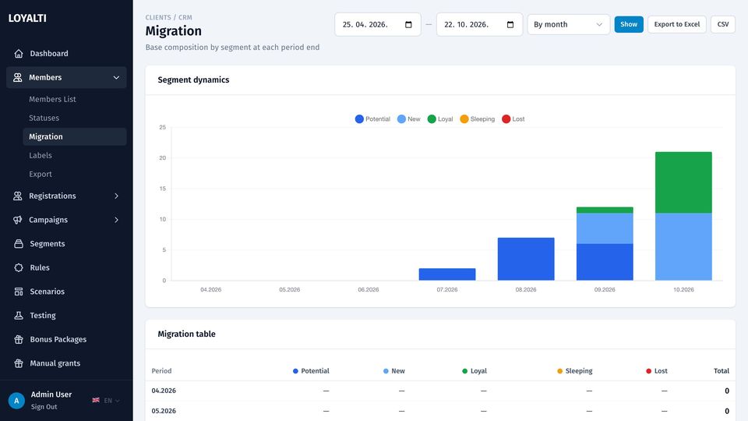Click the UK flag language icon
Viewport: 748px width, 421px height.
click(x=96, y=400)
